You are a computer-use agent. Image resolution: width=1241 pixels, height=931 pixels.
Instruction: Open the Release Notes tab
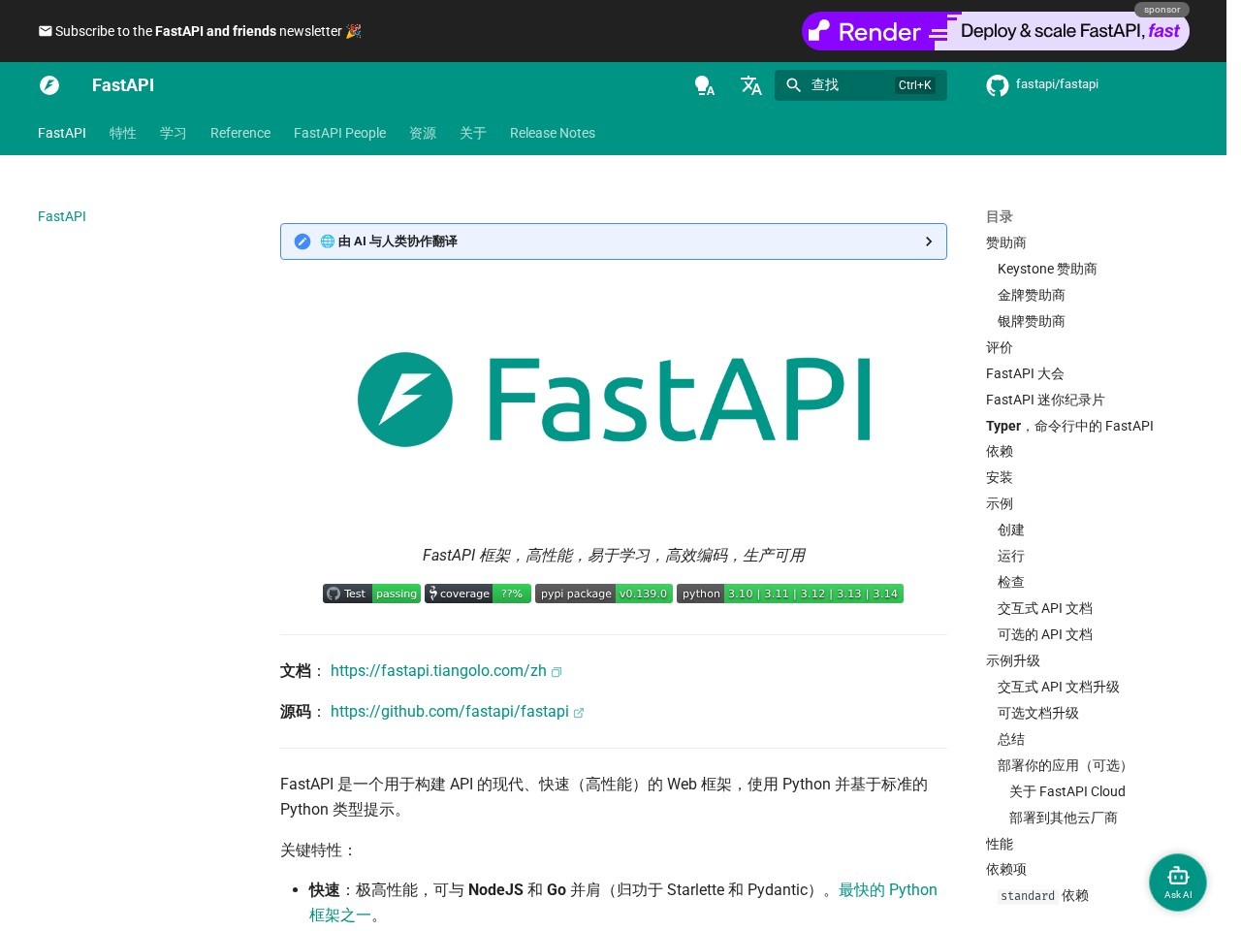[x=553, y=133]
